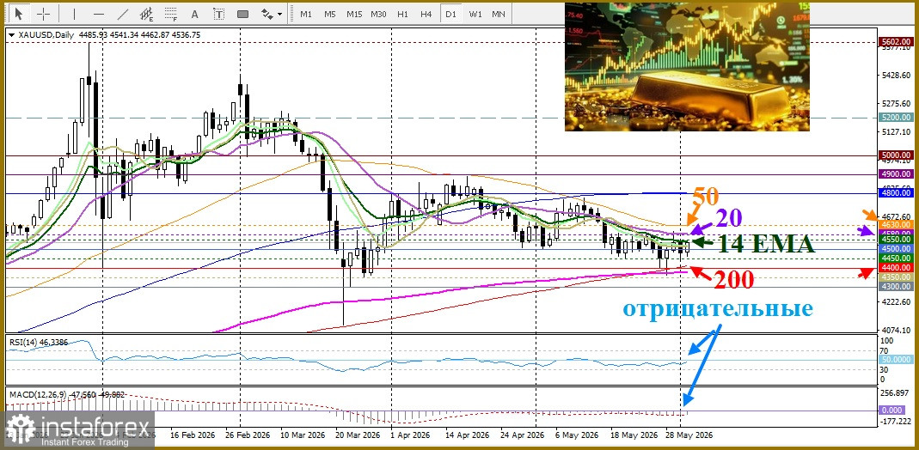The width and height of the screenshot is (919, 450).
Task: Switch chart to H4 timeframe
Action: [x=426, y=14]
